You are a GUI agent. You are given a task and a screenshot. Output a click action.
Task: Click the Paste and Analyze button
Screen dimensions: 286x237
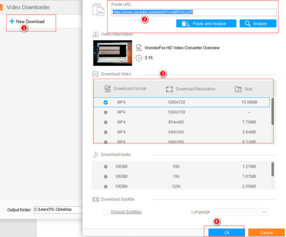206,24
